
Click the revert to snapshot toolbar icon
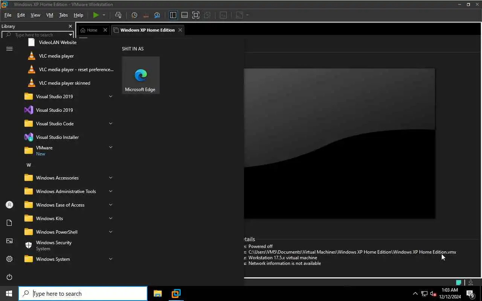pyautogui.click(x=146, y=15)
